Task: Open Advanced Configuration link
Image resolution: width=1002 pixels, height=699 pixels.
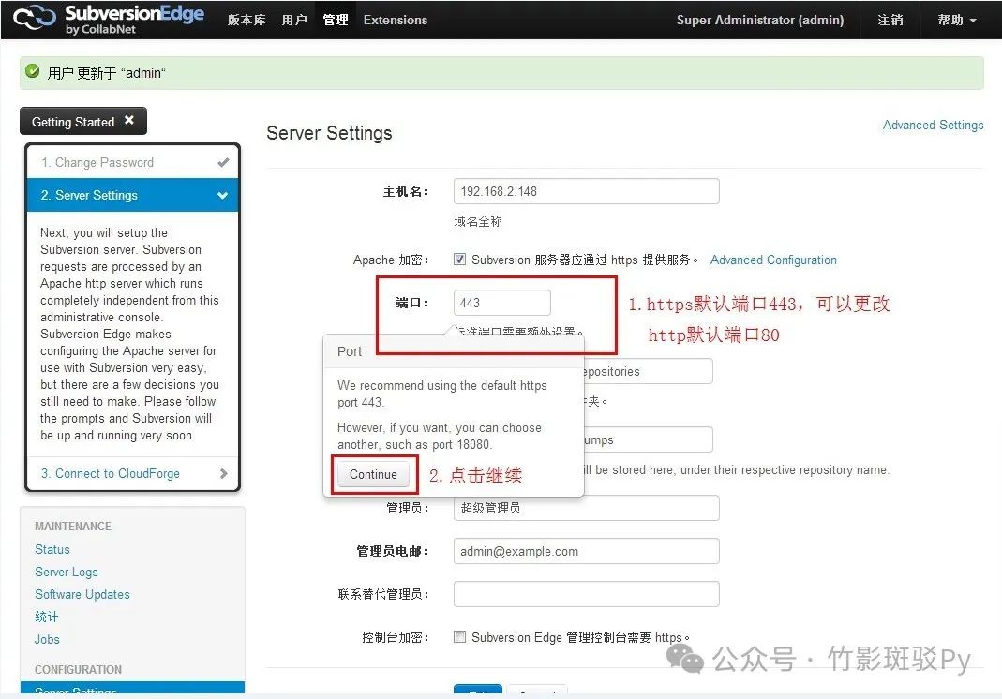Action: coord(773,260)
